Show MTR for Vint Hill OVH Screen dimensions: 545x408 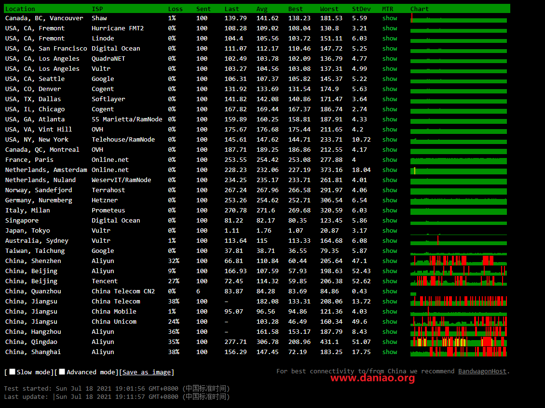pos(390,129)
